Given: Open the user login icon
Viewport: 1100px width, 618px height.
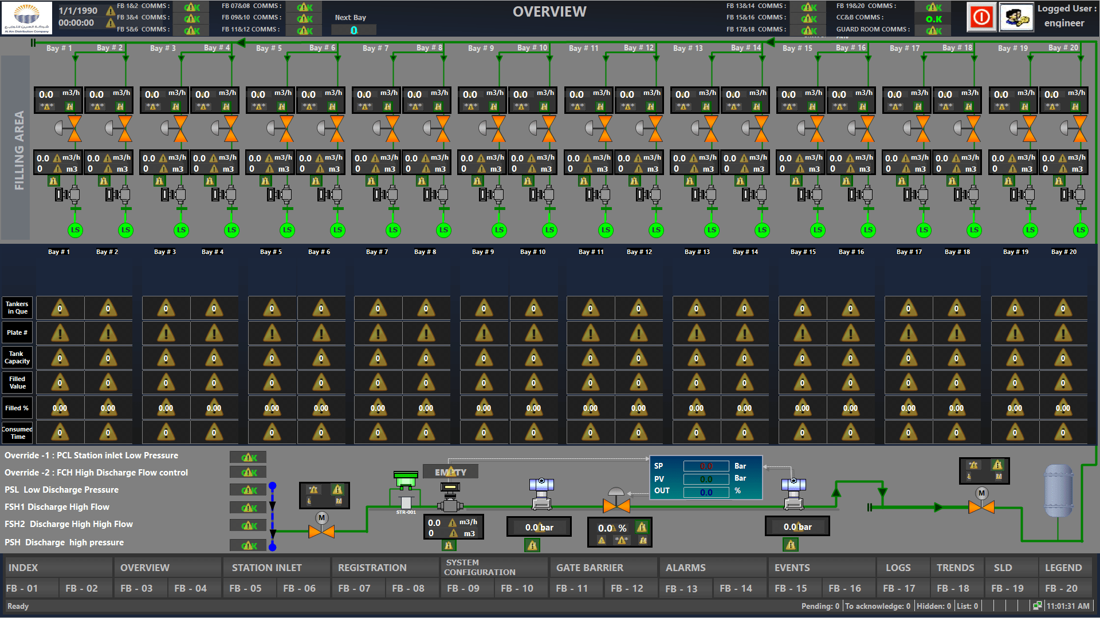Looking at the screenshot, I should pos(1016,17).
